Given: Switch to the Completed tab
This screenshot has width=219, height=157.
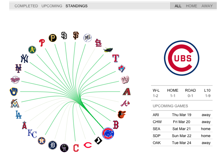Looking at the screenshot, I should pyautogui.click(x=26, y=6).
